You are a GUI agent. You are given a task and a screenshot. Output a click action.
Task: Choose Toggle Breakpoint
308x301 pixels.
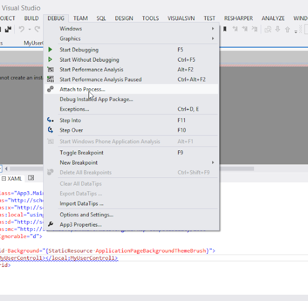[x=131, y=152]
